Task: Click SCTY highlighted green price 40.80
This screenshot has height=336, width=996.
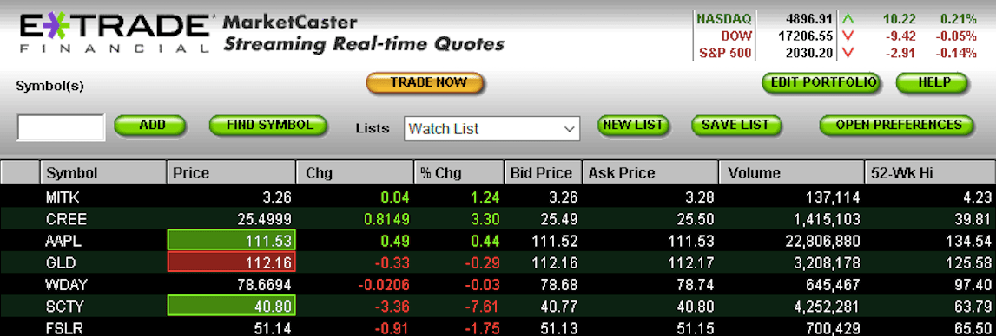Action: coord(231,307)
